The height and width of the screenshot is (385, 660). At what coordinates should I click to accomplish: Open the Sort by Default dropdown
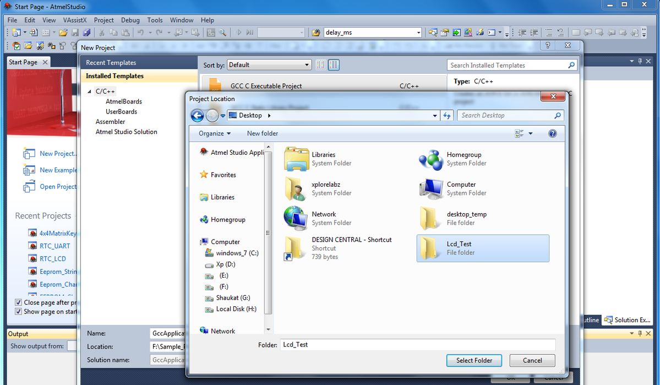coord(269,65)
